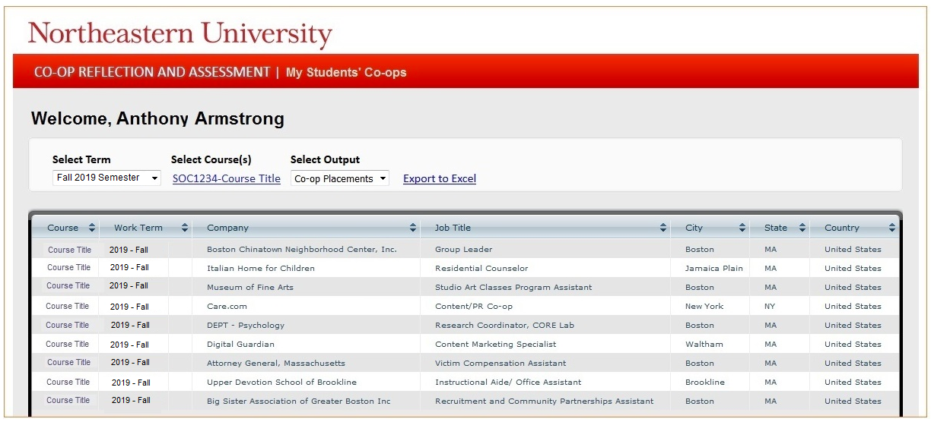Click Recruitment and Community Partnerships Assistant title
The image size is (931, 422).
pos(544,401)
